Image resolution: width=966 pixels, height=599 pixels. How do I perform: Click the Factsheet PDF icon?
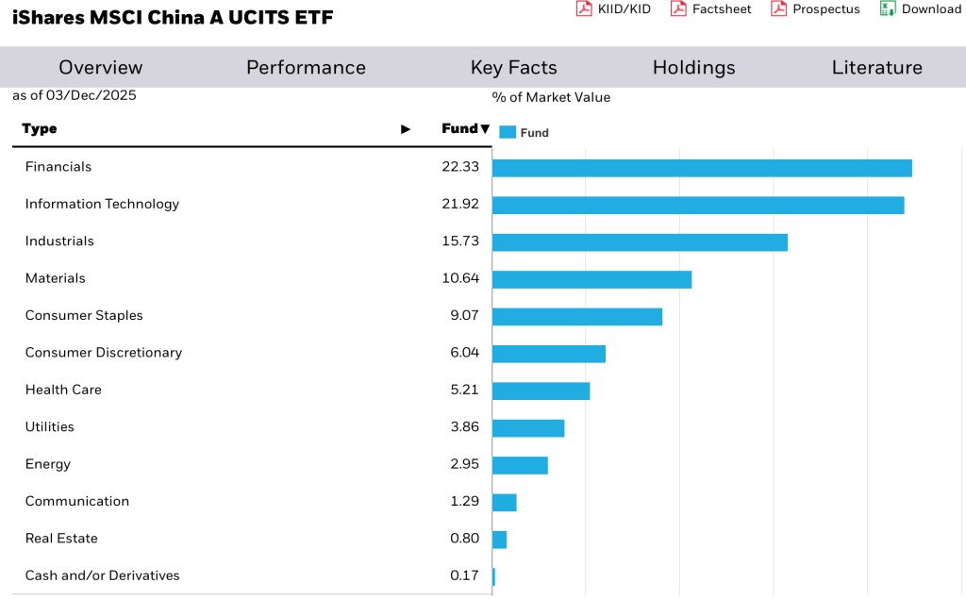(x=678, y=8)
